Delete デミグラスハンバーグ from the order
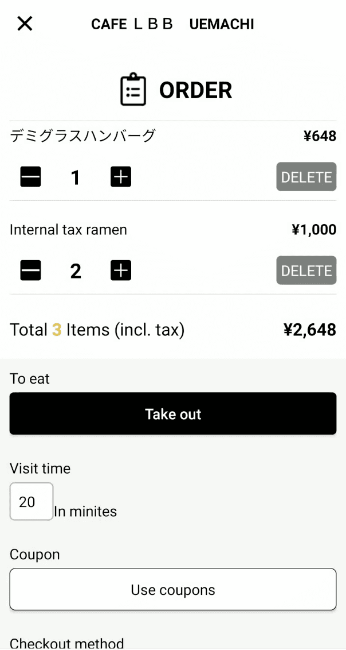 pos(306,177)
